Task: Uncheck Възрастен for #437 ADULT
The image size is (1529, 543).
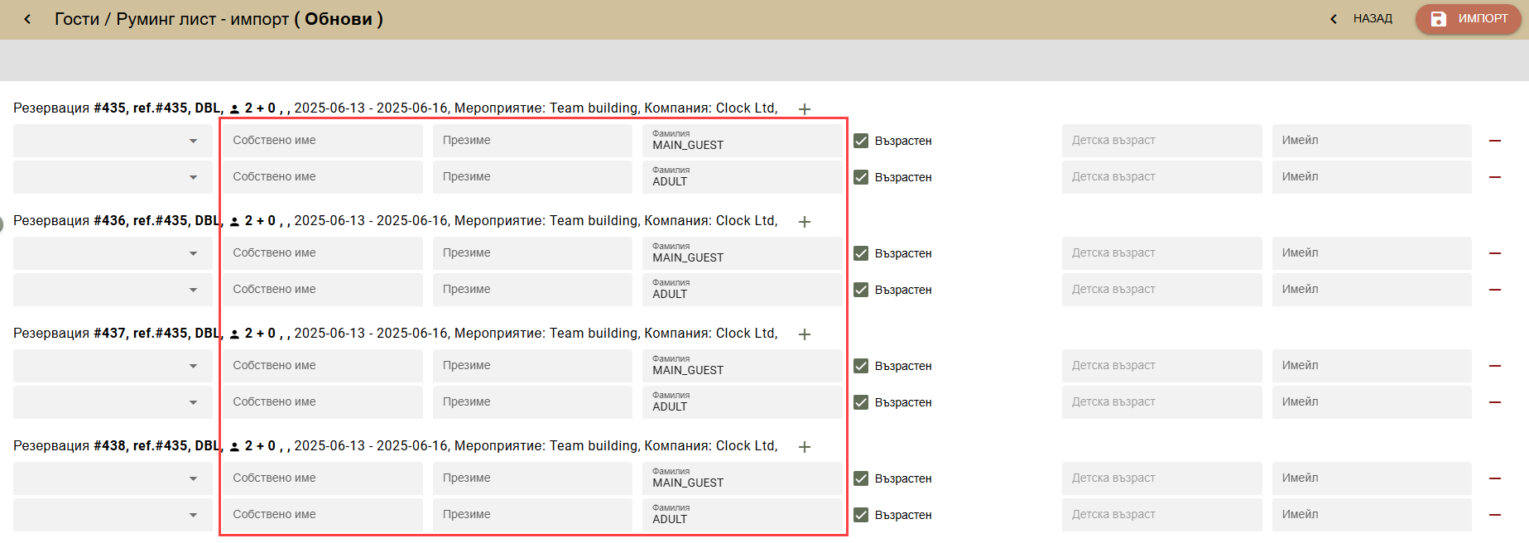Action: 861,402
